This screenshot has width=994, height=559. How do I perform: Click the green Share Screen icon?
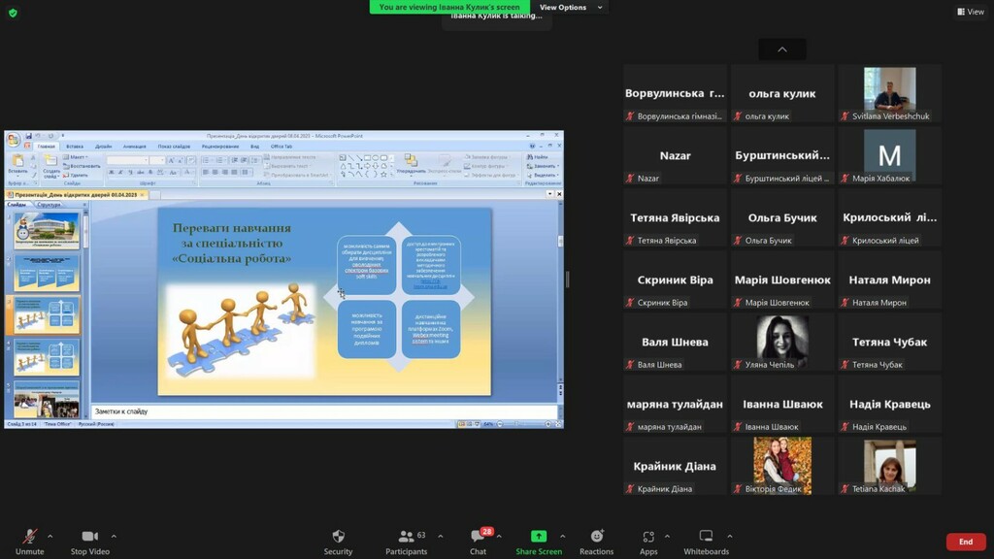539,537
